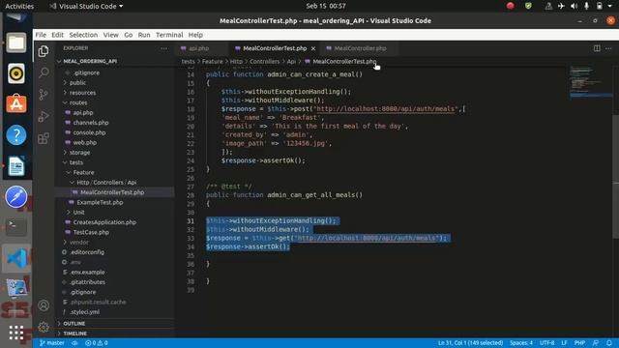This screenshot has width=619, height=348.
Task: Collapse the Feature folder
Action: (83, 172)
